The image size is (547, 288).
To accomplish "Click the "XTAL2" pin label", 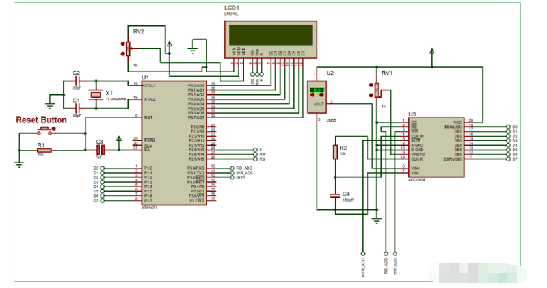I will [150, 99].
